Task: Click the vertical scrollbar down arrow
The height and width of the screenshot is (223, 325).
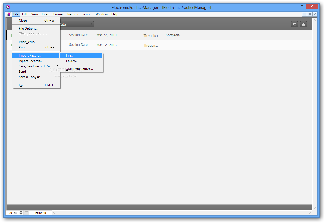Action: click(314, 208)
